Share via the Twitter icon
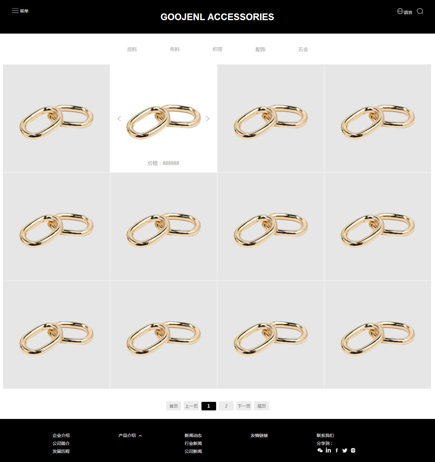 tap(345, 450)
